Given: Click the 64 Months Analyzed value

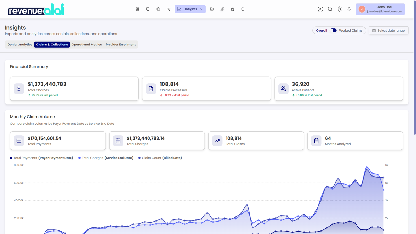Looking at the screenshot, I should pos(328,138).
